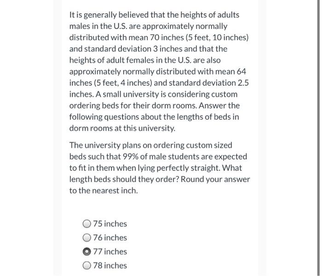Click the parenthetical '(5 feet, 10 inches)'
Viewport: 322px width, 276px height.
click(217, 38)
